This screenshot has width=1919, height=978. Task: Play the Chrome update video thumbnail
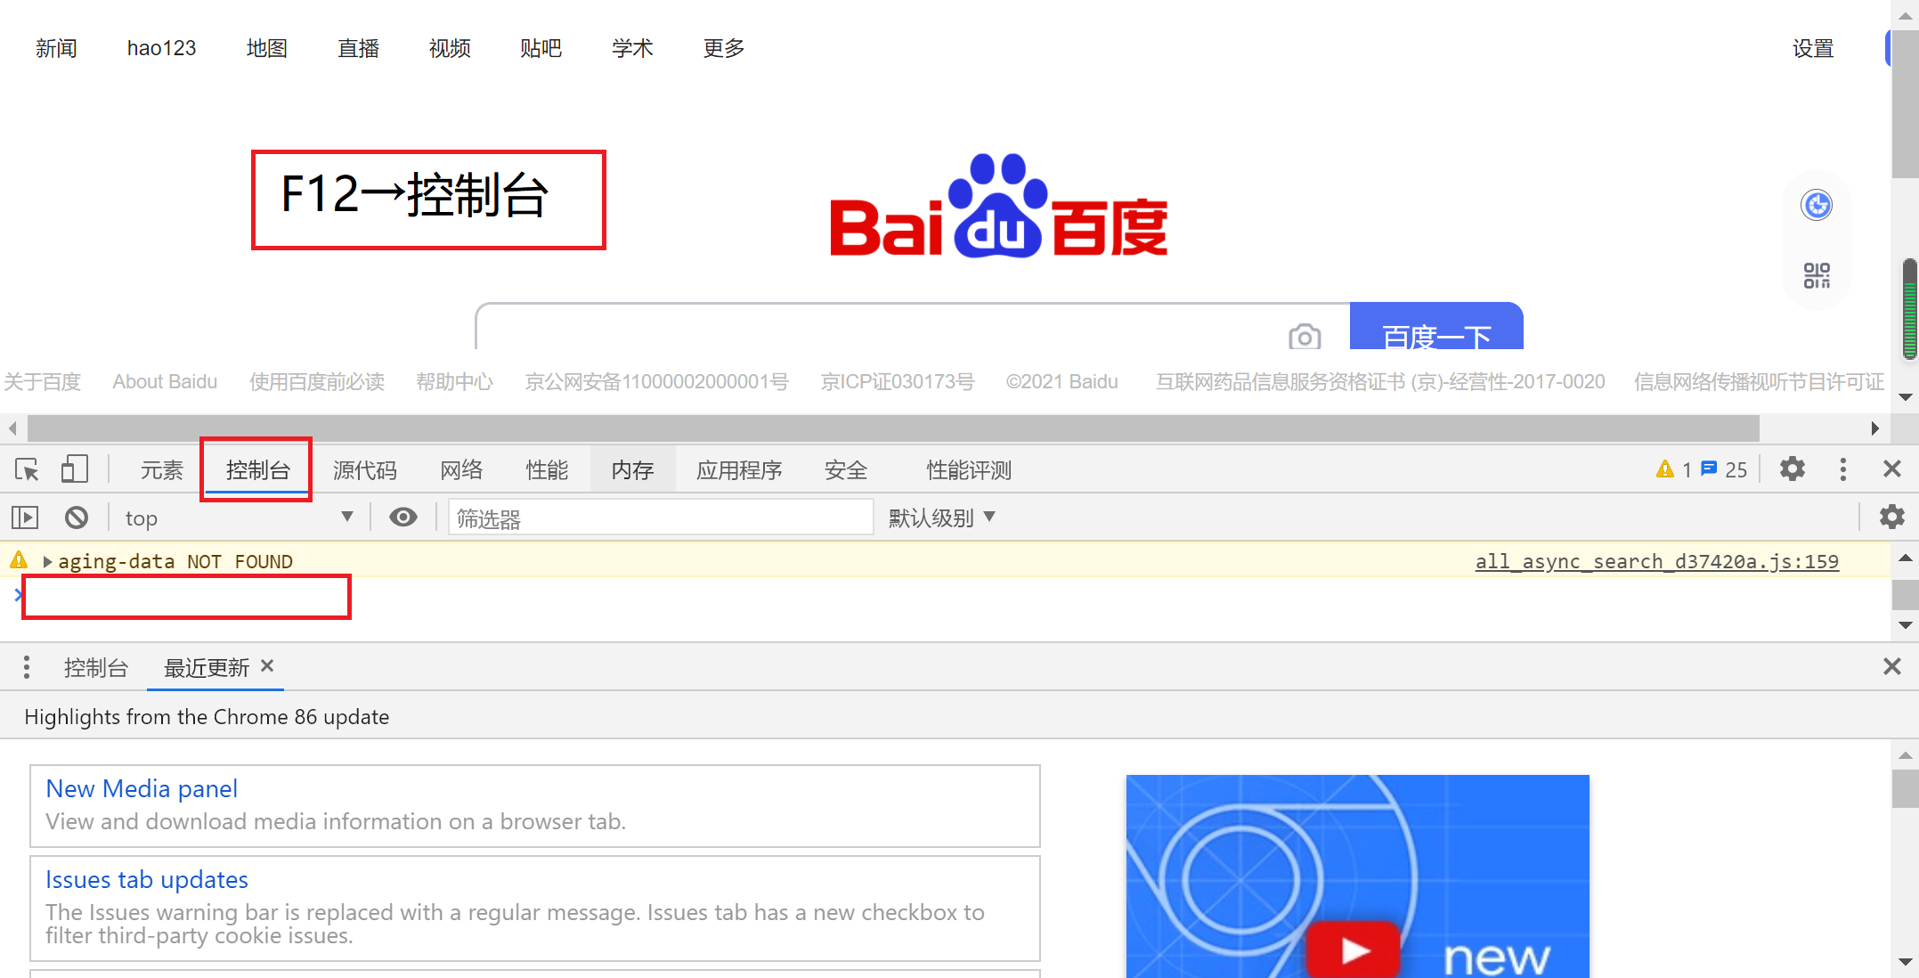tap(1354, 949)
